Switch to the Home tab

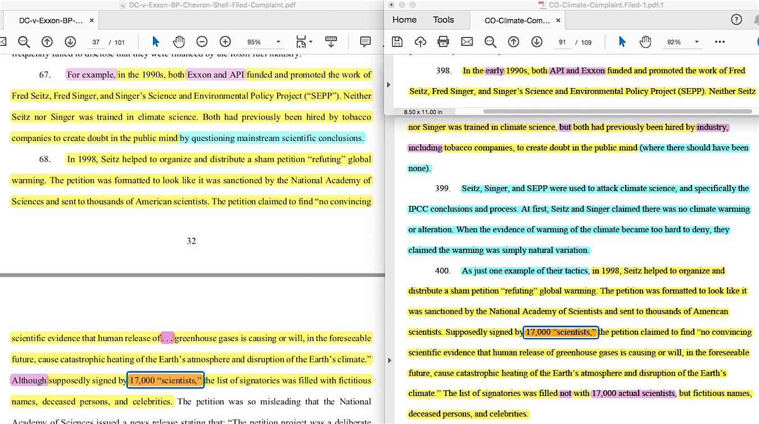click(x=404, y=20)
